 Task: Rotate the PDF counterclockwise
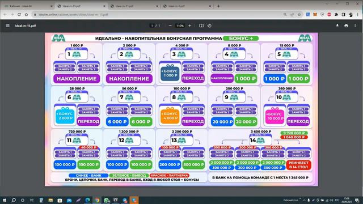tap(209, 25)
